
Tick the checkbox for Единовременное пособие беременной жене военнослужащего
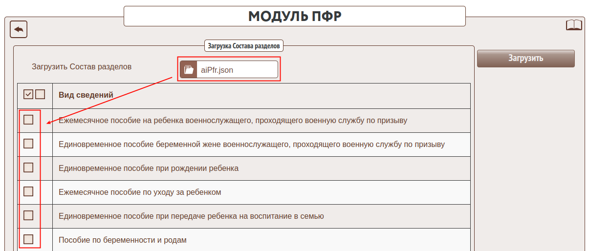[x=28, y=144]
